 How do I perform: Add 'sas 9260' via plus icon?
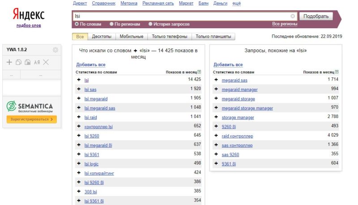point(216,154)
